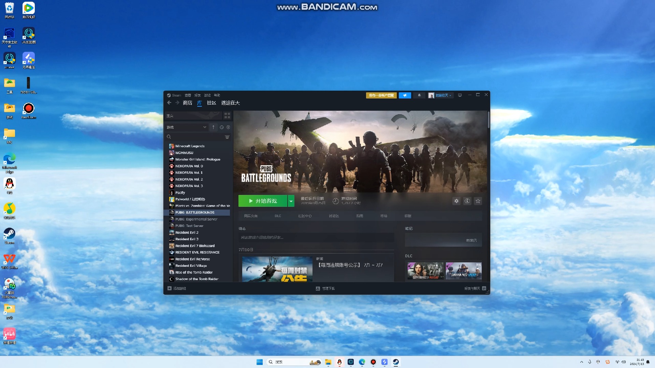Click Steam icon on taskbar
The height and width of the screenshot is (368, 655).
point(396,362)
